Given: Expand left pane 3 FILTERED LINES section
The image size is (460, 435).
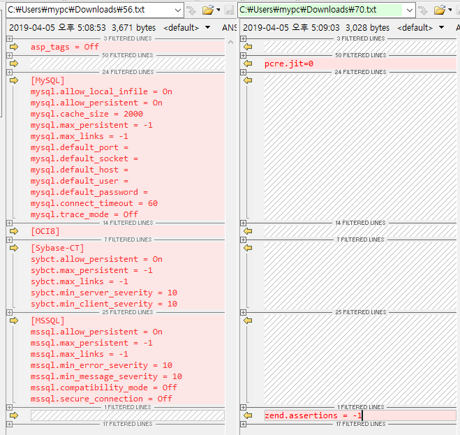Looking at the screenshot, I should click(9, 38).
